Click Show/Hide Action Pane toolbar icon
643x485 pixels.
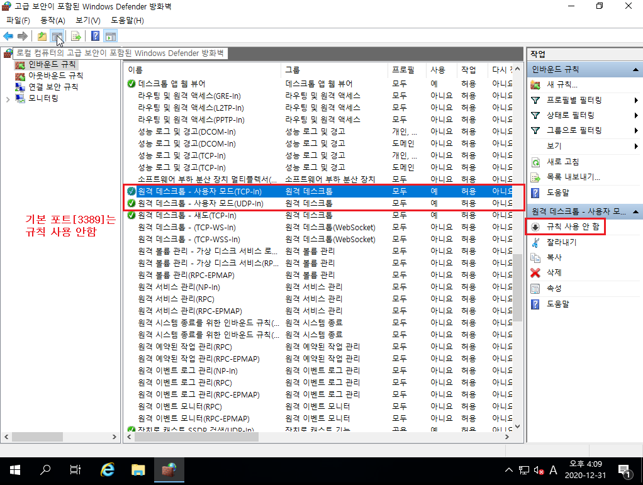pyautogui.click(x=110, y=36)
